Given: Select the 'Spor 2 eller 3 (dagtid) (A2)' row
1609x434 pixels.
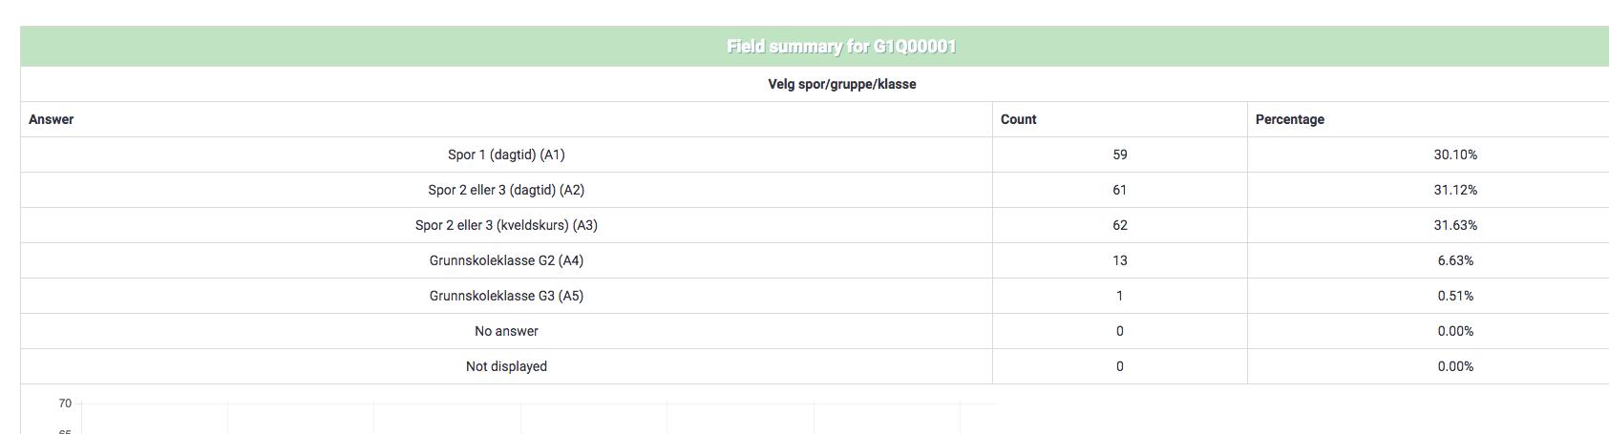Looking at the screenshot, I should tap(506, 190).
